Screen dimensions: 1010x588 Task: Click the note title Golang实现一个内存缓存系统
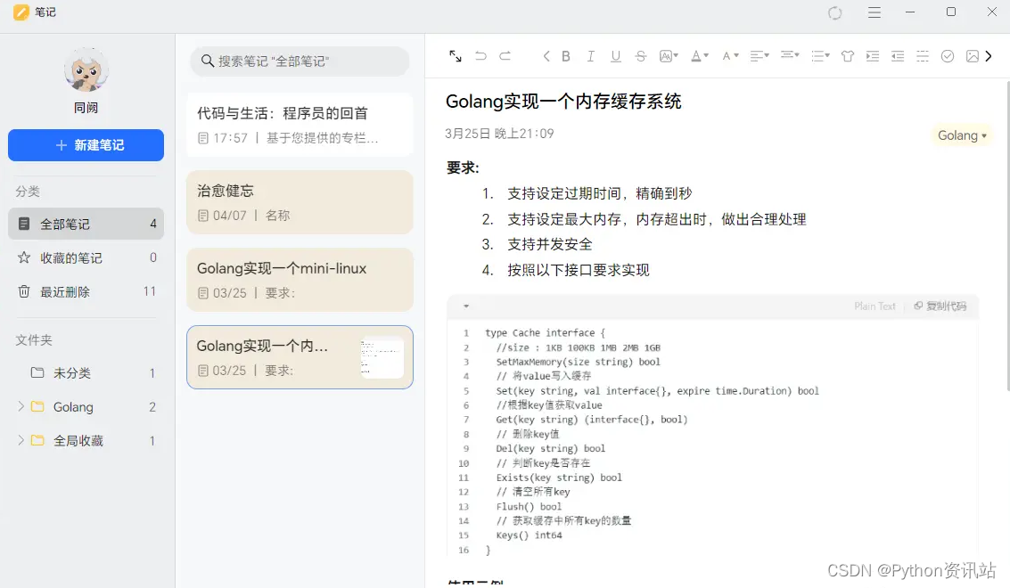click(563, 101)
